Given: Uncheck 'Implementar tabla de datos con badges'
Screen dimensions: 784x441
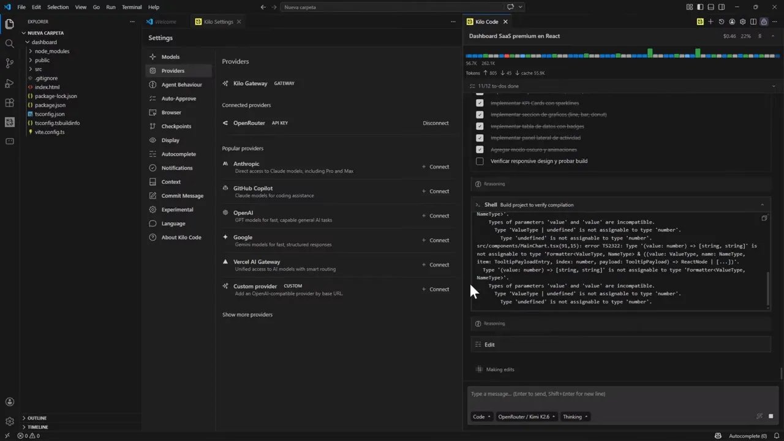Looking at the screenshot, I should pos(480,126).
